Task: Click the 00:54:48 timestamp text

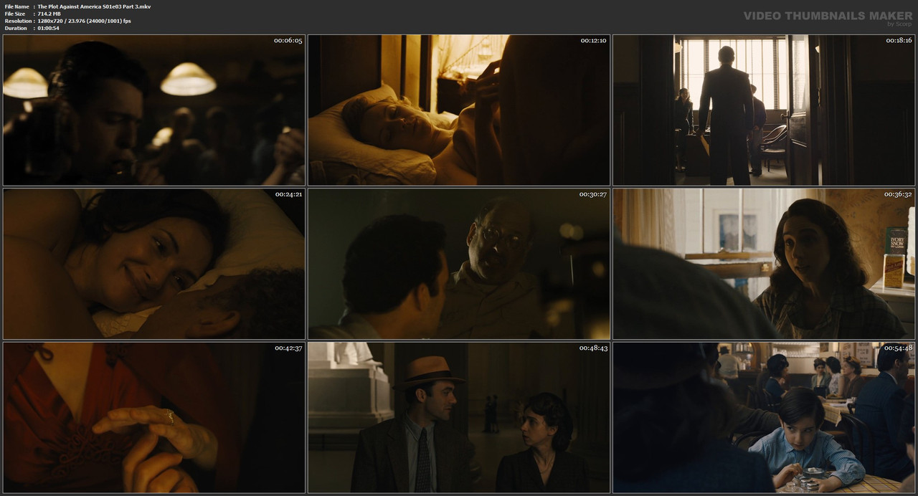Action: point(898,348)
